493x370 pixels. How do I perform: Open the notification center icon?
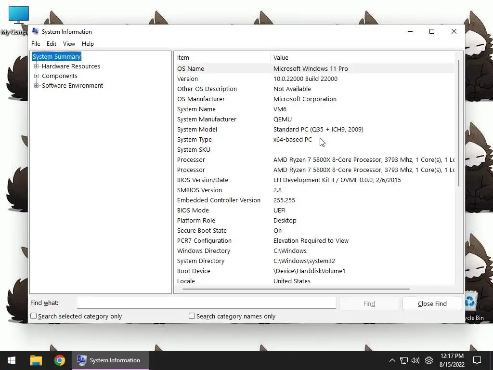tap(477, 360)
